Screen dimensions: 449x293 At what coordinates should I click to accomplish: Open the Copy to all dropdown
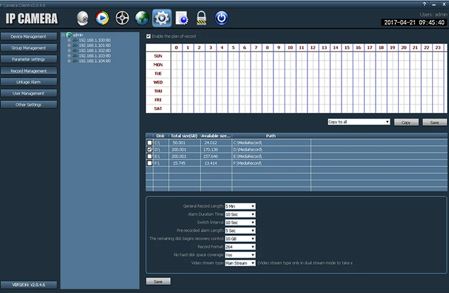click(359, 122)
